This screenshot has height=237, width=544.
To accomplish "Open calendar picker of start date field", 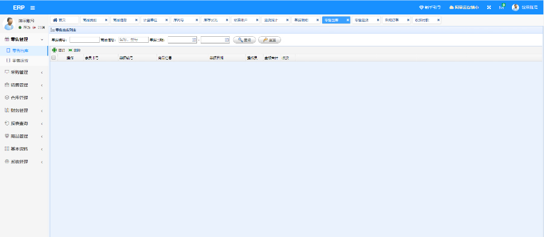I will click(x=194, y=40).
